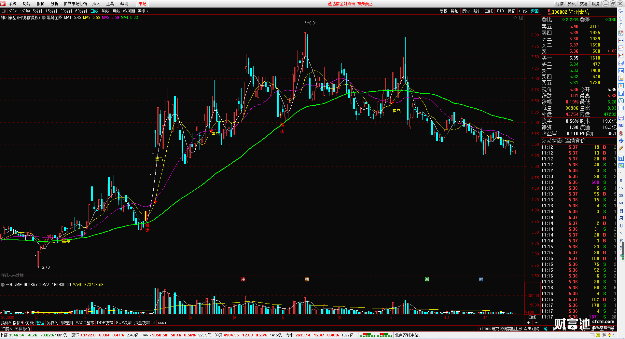Viewport: 625px width, 339px height.
Task: Click the red dollar sign icon
Action: click(621, 133)
